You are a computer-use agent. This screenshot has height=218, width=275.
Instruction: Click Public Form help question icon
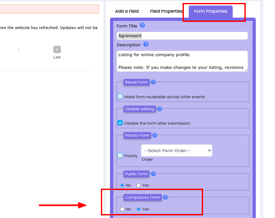[x=153, y=174]
